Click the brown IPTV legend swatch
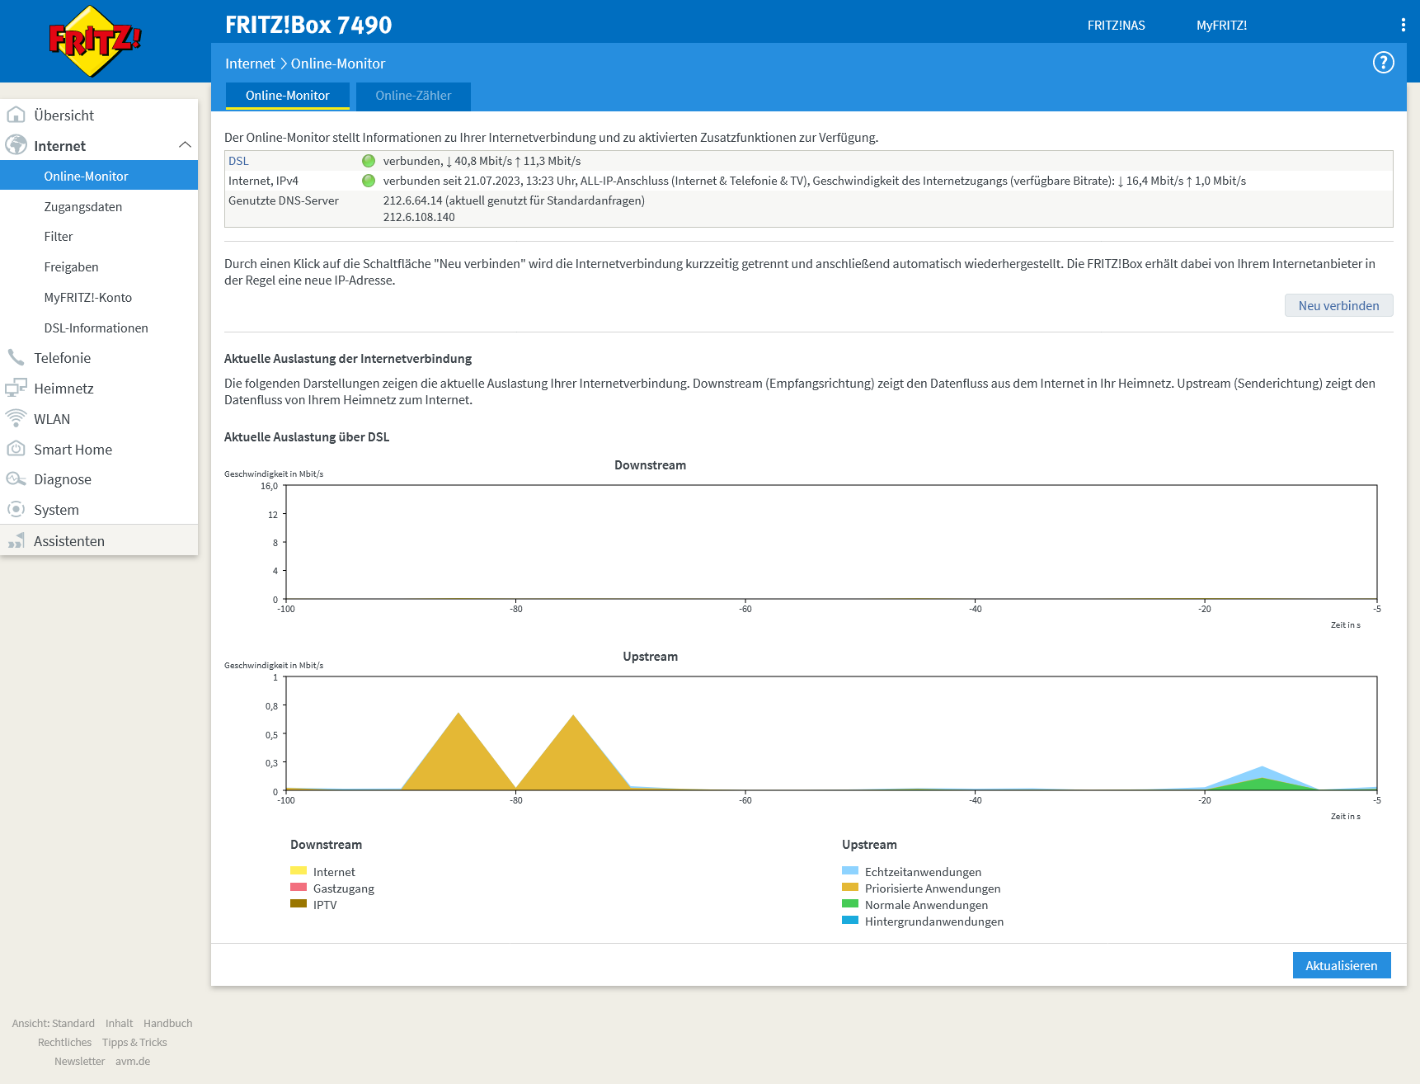This screenshot has height=1084, width=1420. [x=299, y=903]
